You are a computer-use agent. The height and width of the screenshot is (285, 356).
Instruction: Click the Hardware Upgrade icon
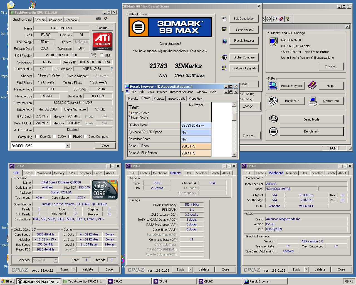click(x=224, y=68)
